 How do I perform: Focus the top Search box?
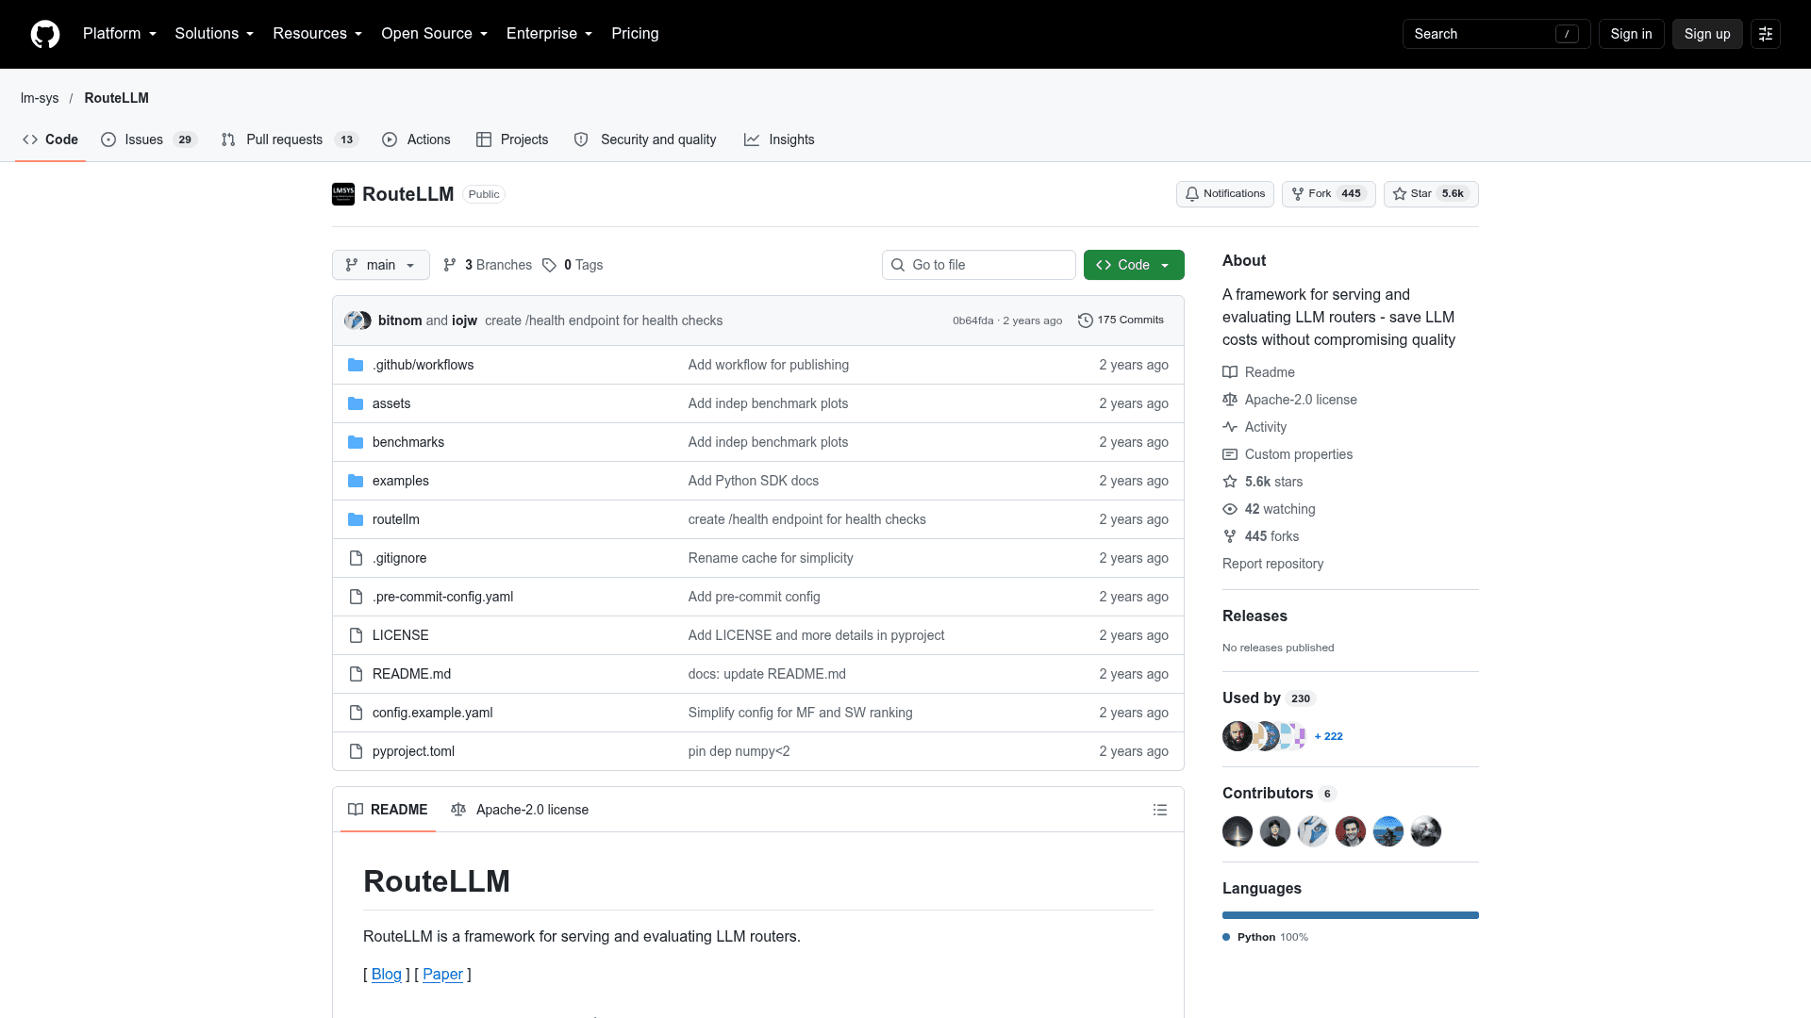(1496, 34)
